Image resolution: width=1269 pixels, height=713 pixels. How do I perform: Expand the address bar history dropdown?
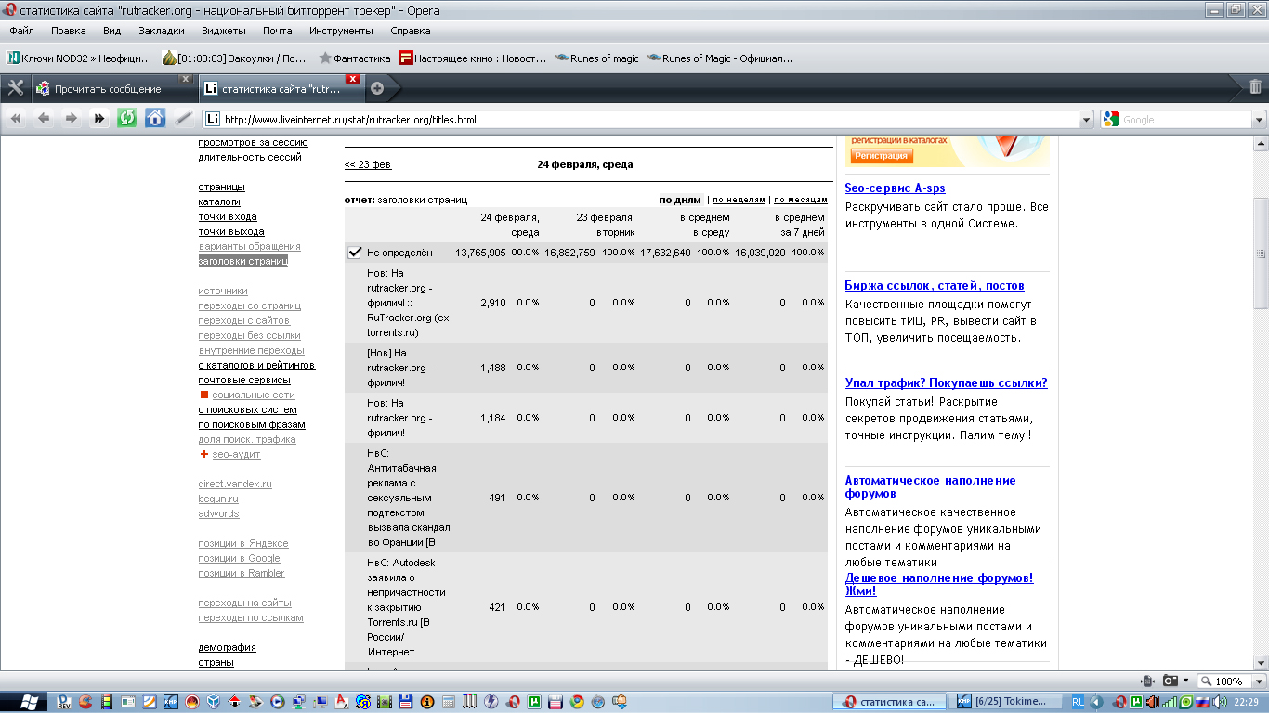(1086, 120)
